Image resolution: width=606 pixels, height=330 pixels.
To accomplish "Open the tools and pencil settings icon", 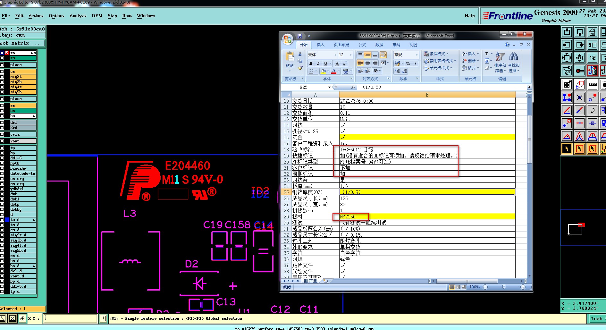I will [567, 70].
